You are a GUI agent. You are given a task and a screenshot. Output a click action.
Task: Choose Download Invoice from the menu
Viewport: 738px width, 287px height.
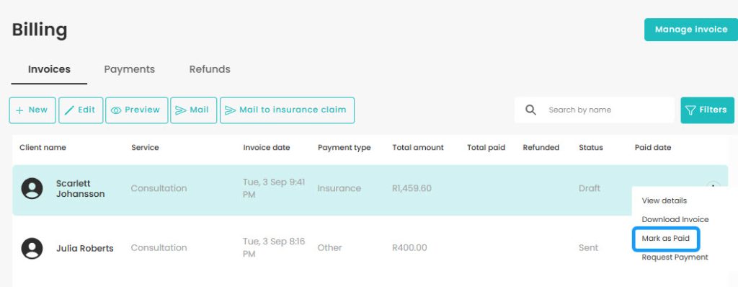[x=675, y=220]
